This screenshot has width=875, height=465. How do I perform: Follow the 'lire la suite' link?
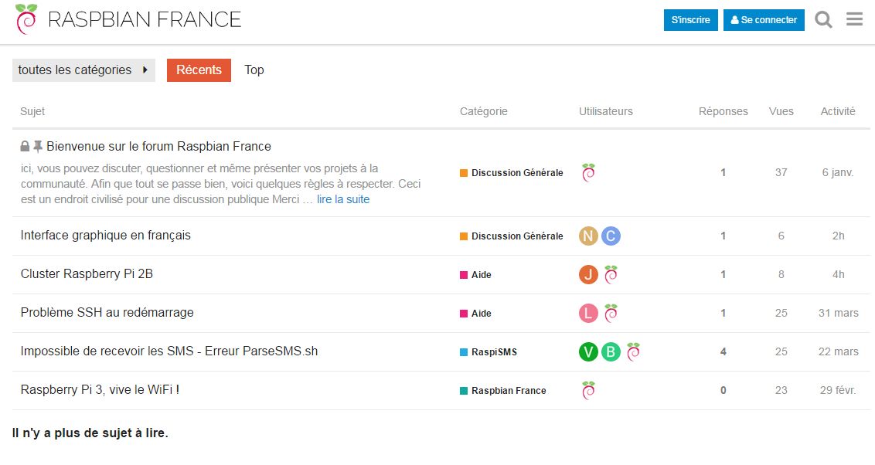(x=343, y=199)
